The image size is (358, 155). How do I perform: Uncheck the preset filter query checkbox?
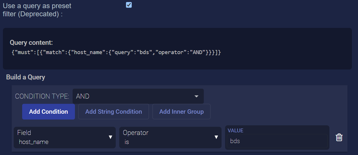(129, 5)
